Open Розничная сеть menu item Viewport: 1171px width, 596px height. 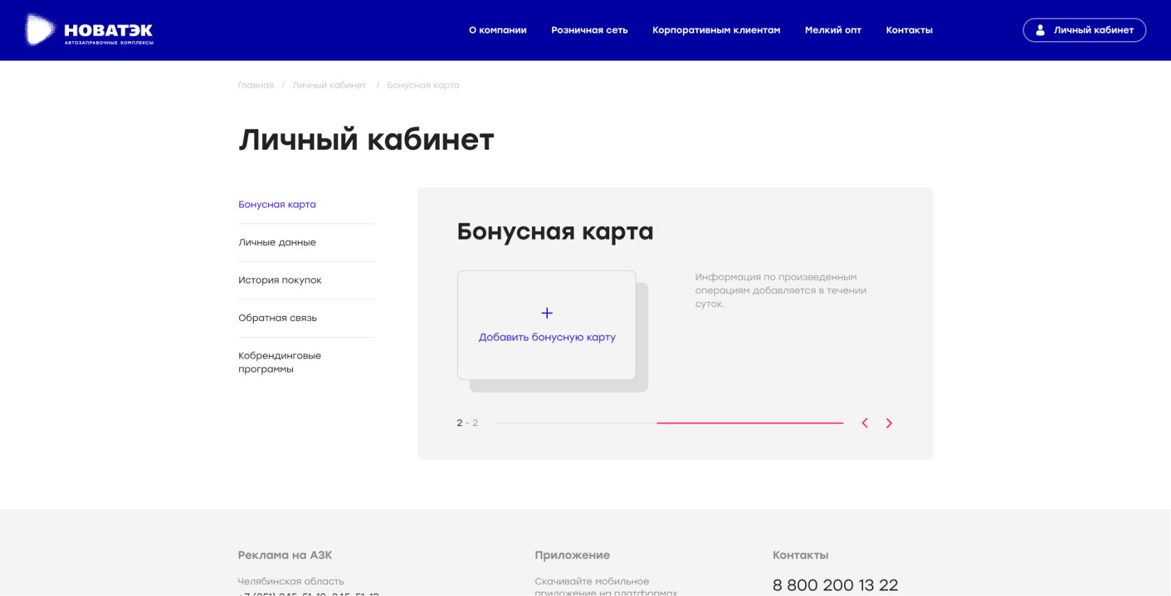589,30
